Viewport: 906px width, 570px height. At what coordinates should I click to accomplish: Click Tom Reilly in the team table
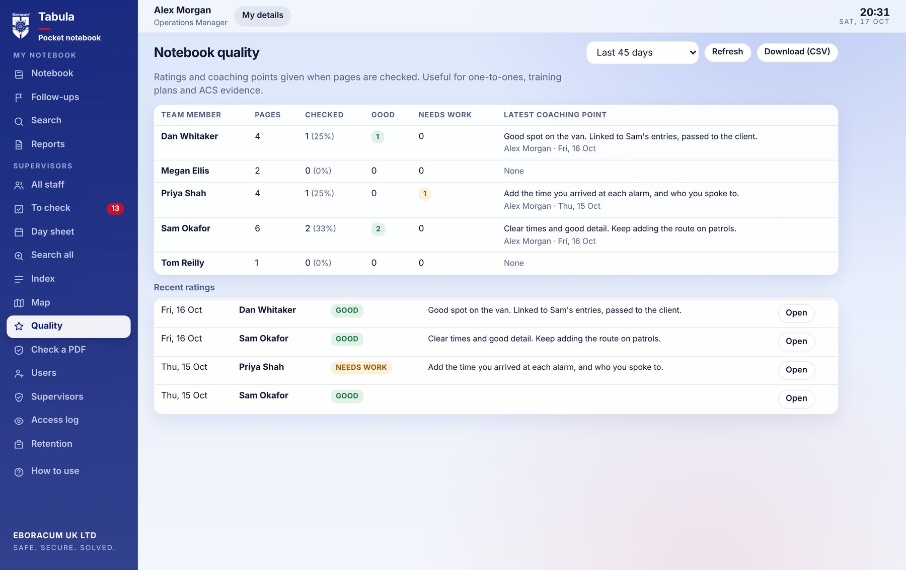[183, 263]
